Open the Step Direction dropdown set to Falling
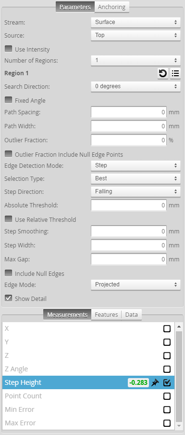The width and height of the screenshot is (185, 435). pyautogui.click(x=136, y=191)
